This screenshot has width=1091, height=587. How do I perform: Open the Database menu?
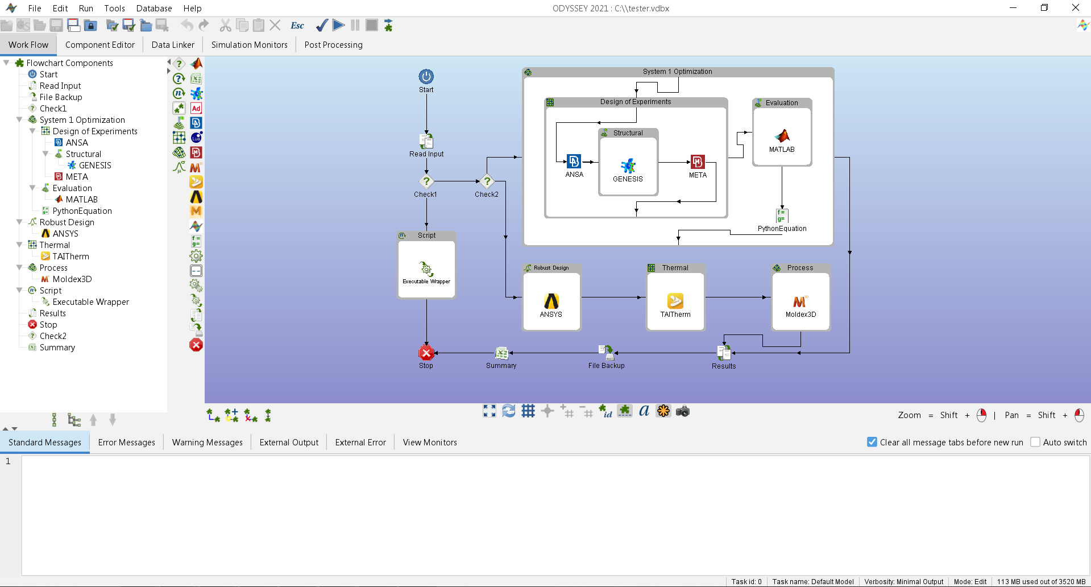154,9
